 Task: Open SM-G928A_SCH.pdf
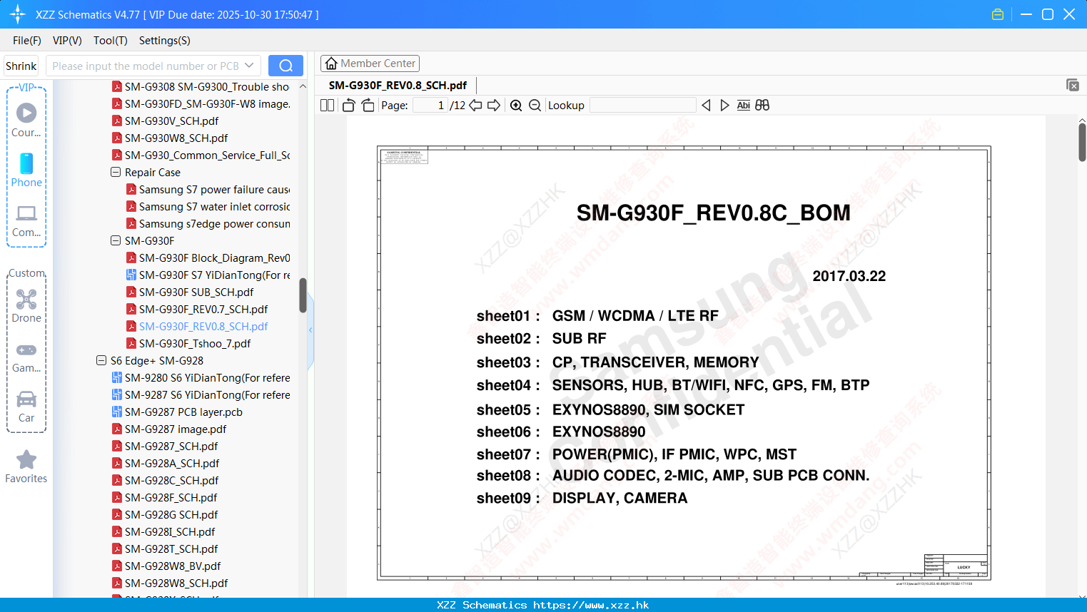166,464
